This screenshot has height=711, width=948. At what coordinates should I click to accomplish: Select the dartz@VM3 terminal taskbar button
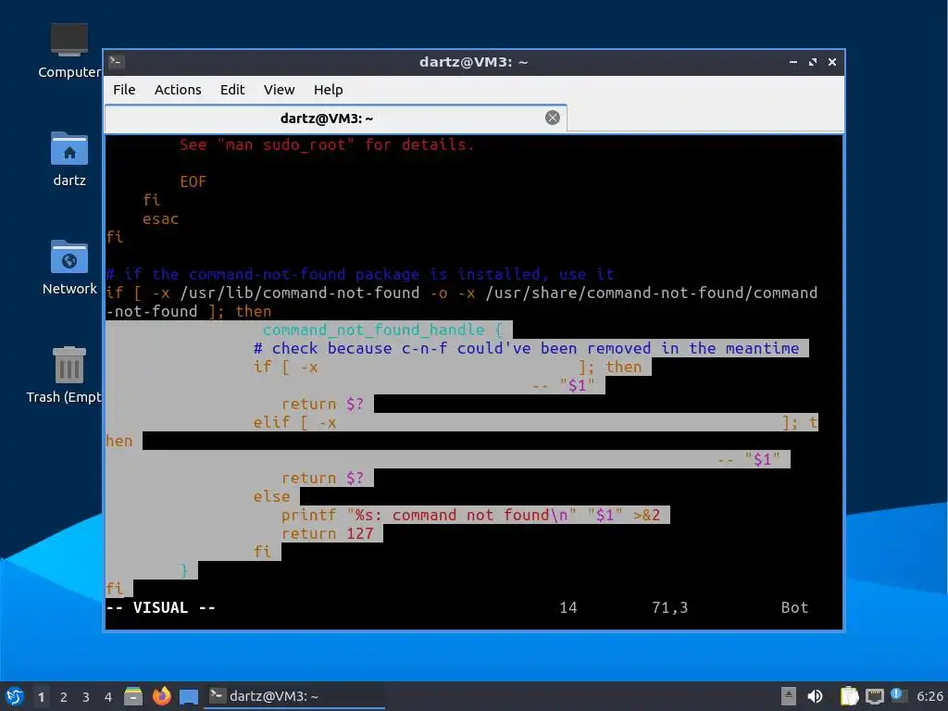pyautogui.click(x=294, y=696)
